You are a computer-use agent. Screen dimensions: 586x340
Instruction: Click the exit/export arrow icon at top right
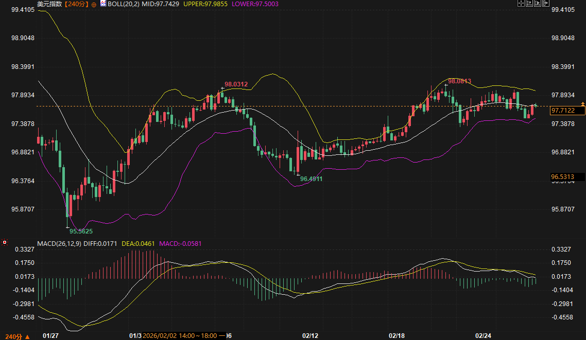[x=546, y=3]
